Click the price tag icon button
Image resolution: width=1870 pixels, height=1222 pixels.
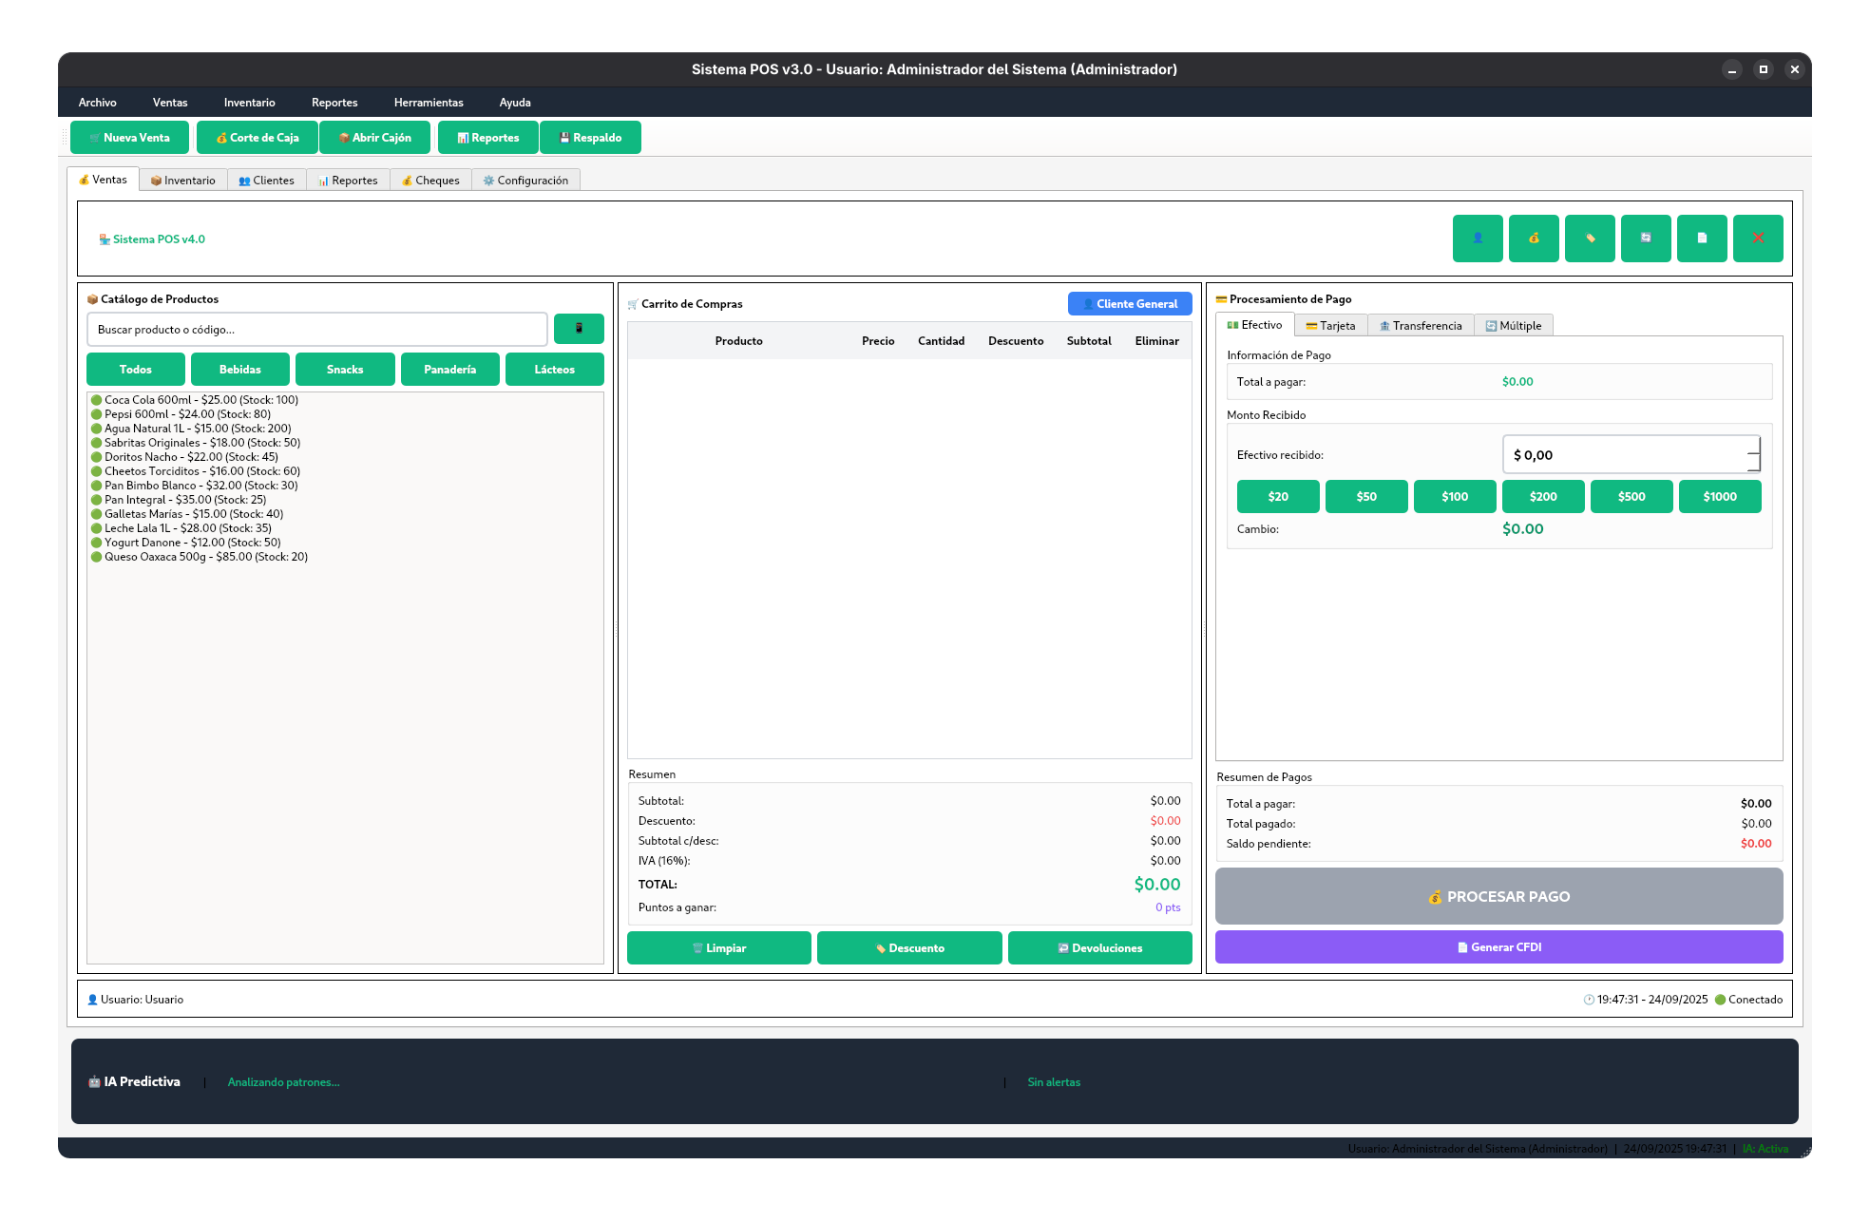pos(1589,239)
